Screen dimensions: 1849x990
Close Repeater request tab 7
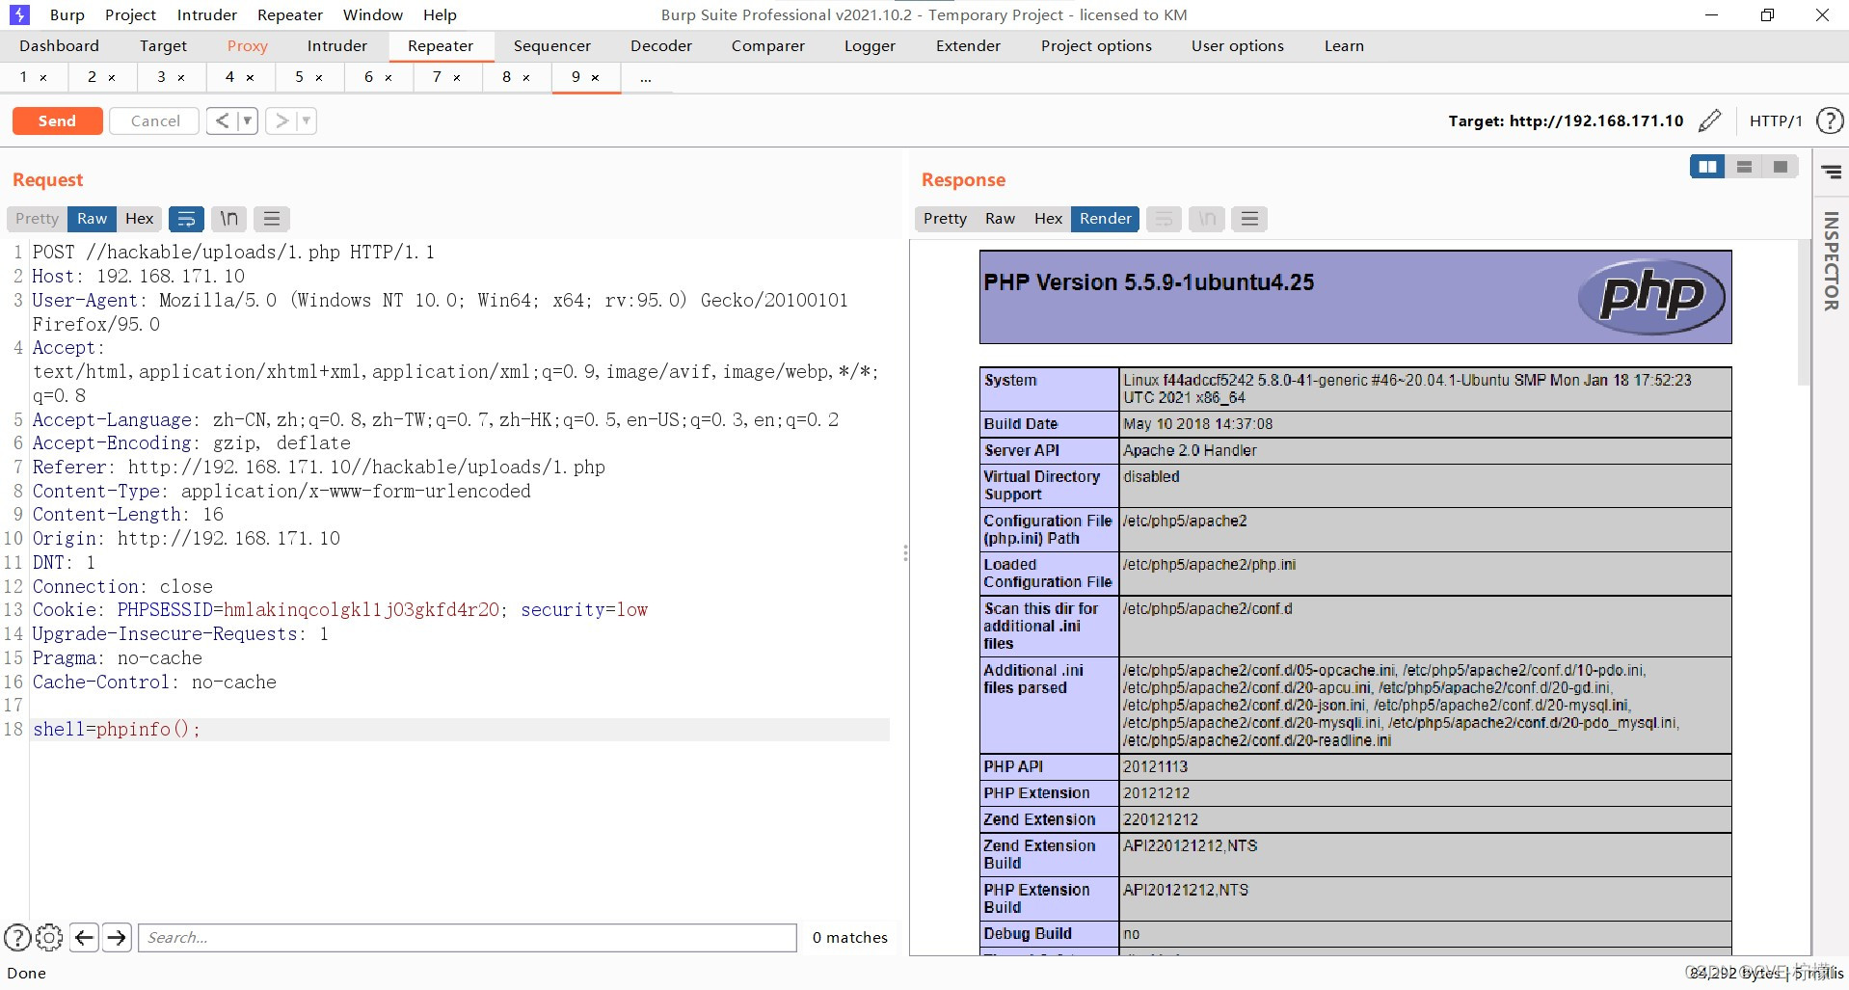(457, 77)
